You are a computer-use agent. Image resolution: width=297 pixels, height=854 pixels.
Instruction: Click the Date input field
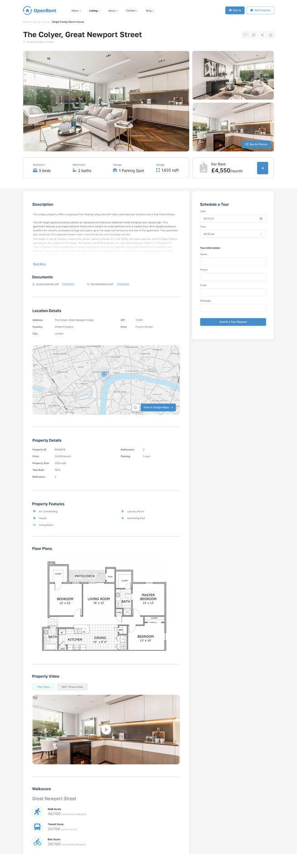tap(233, 218)
